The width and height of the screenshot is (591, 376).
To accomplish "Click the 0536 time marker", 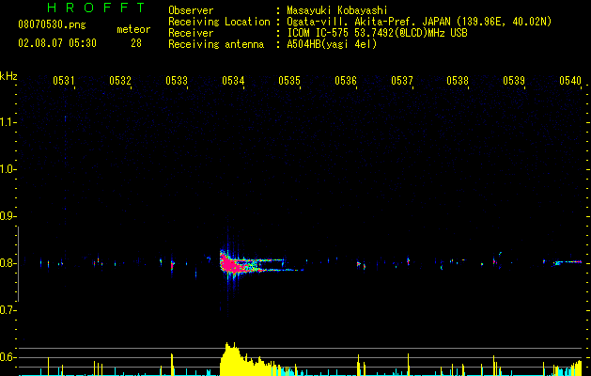I will pos(346,81).
